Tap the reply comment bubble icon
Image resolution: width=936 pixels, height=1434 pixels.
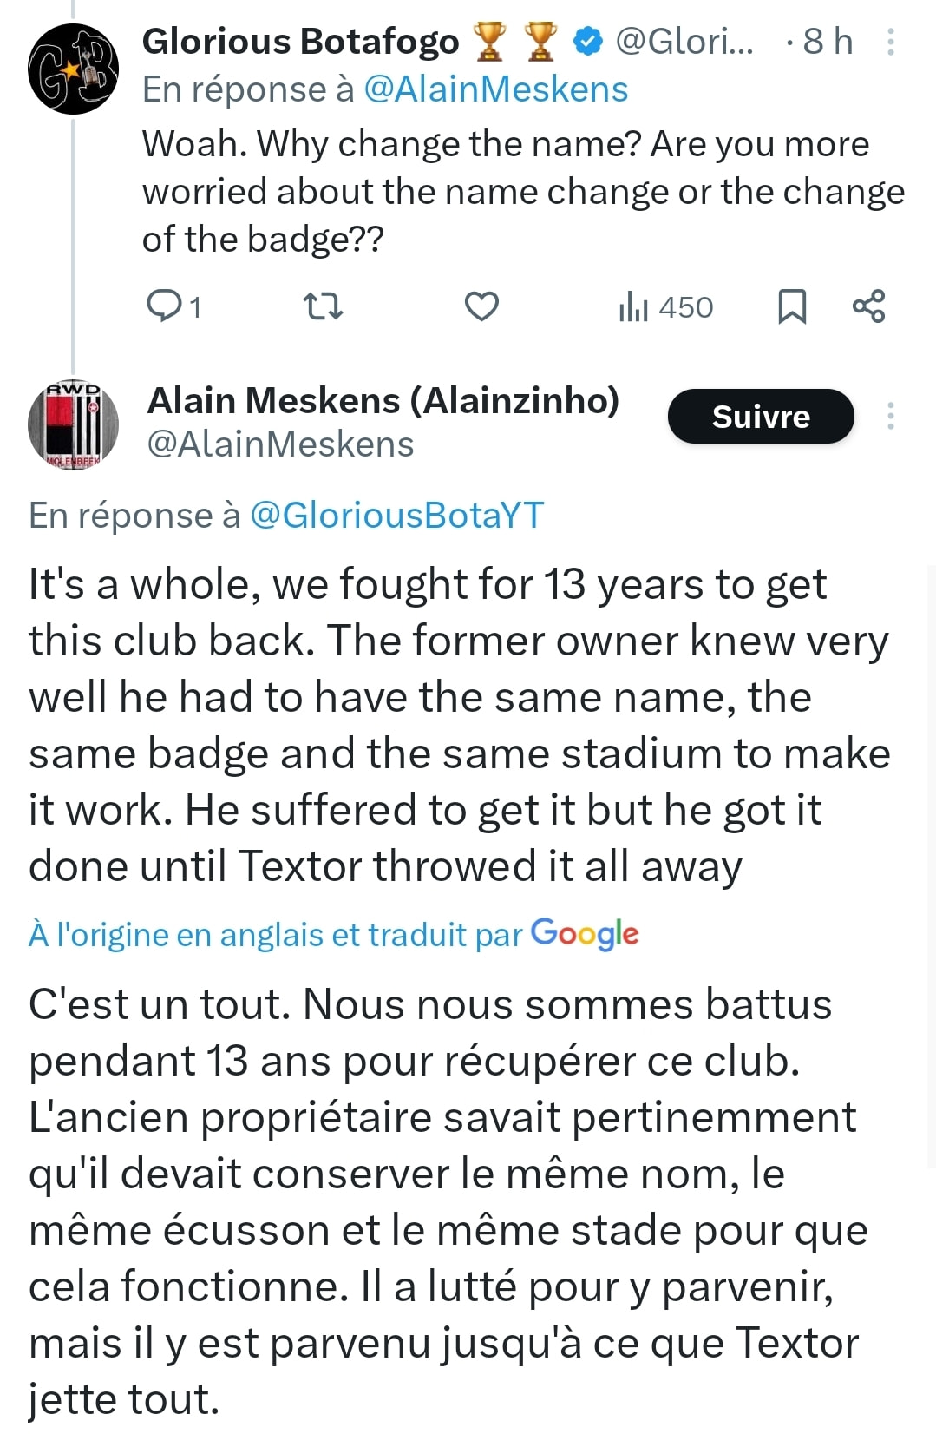(164, 306)
